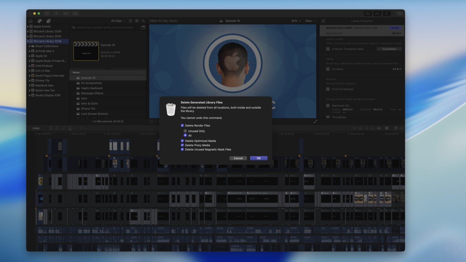Toggle the Browser view toolbar icon
Screen dimensions: 466x262
(x=368, y=14)
